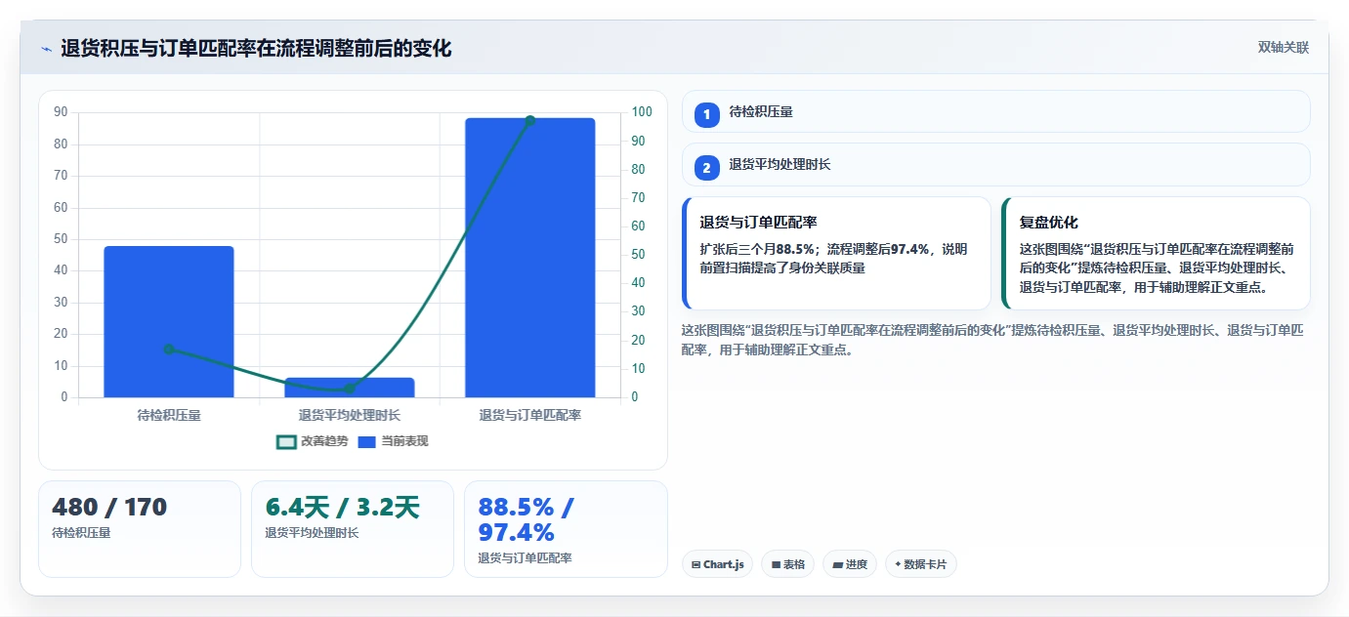This screenshot has width=1349, height=617.
Task: Click the gray summary paragraph under the cards
Action: point(992,340)
